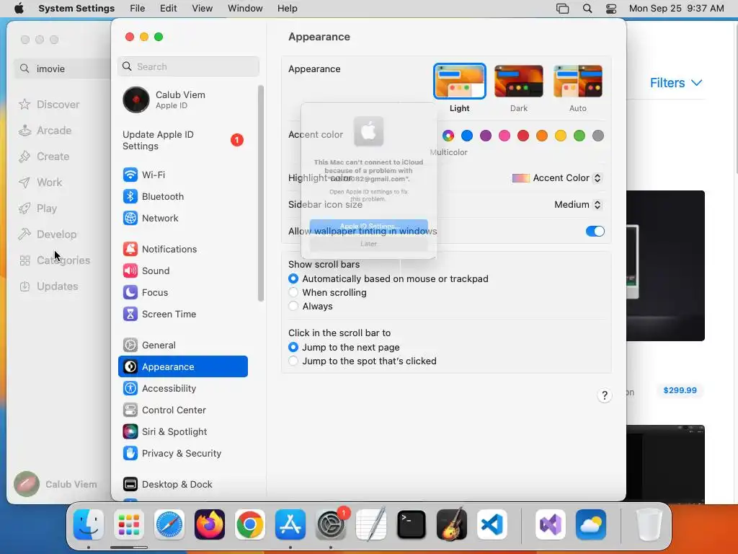Open Spotlight search in menu bar

pos(587,9)
